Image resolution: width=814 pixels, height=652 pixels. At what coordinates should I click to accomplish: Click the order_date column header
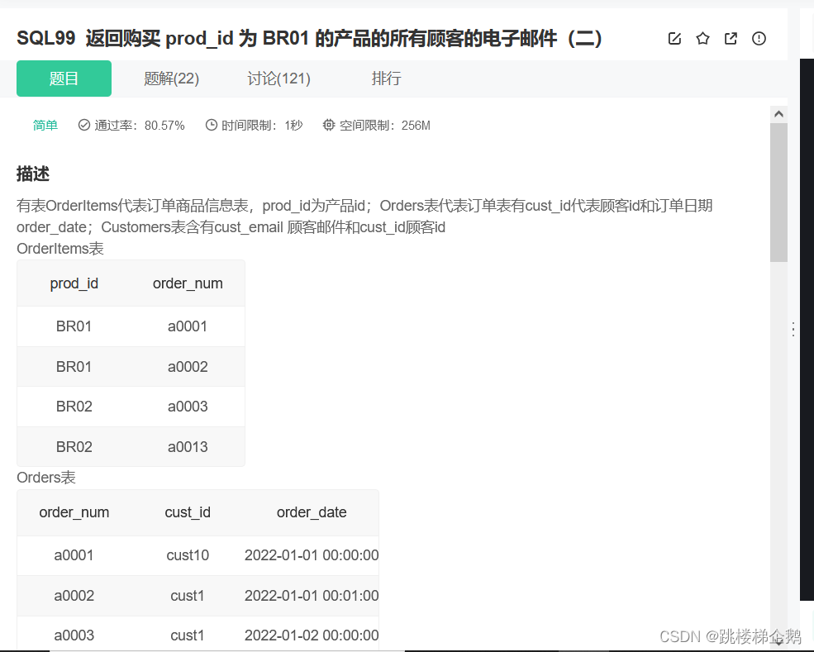(312, 512)
